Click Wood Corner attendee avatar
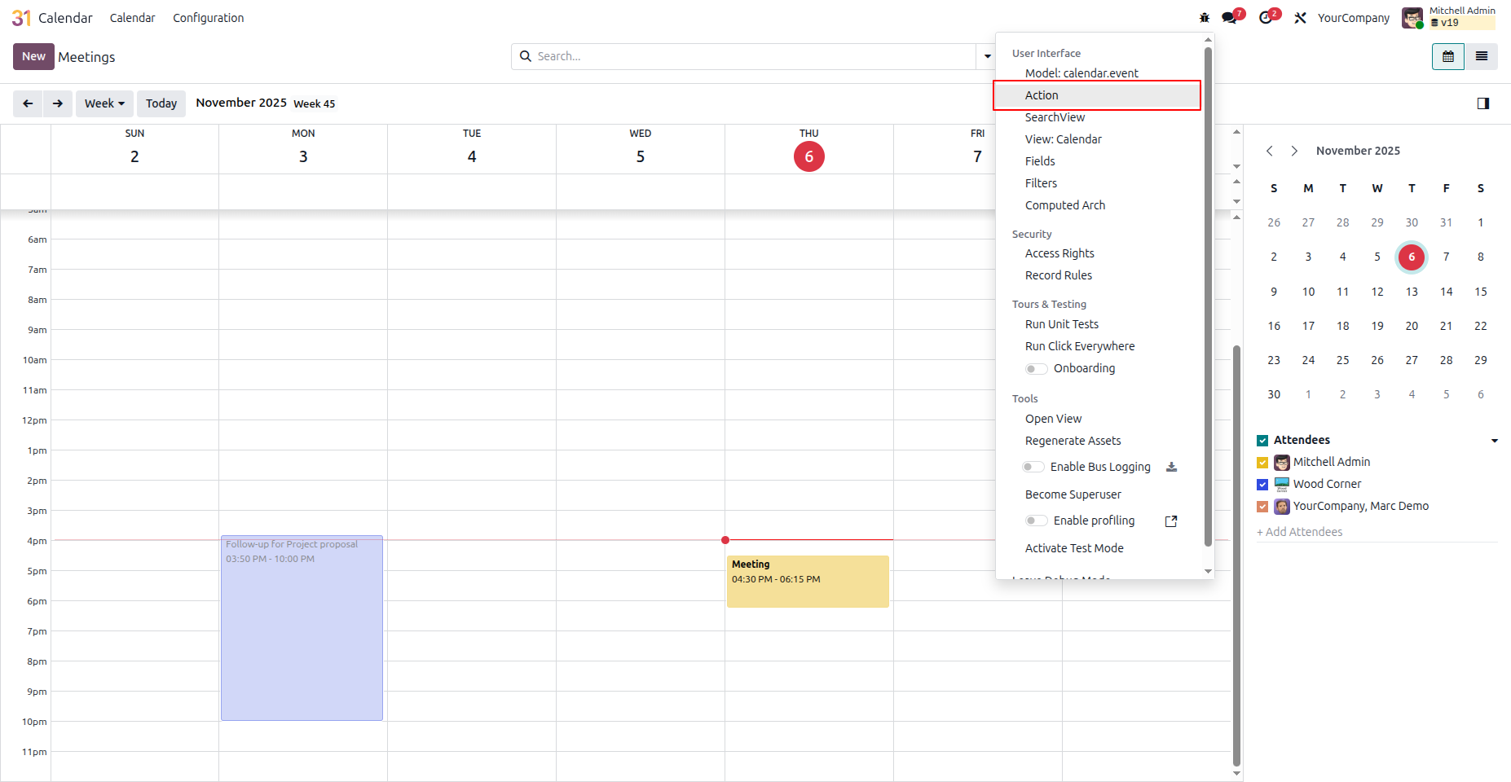The image size is (1511, 782). click(1282, 485)
